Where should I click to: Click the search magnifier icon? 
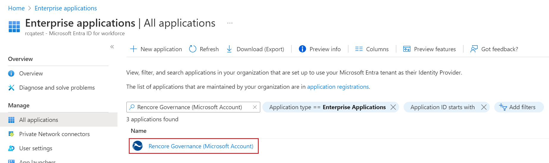coord(132,107)
